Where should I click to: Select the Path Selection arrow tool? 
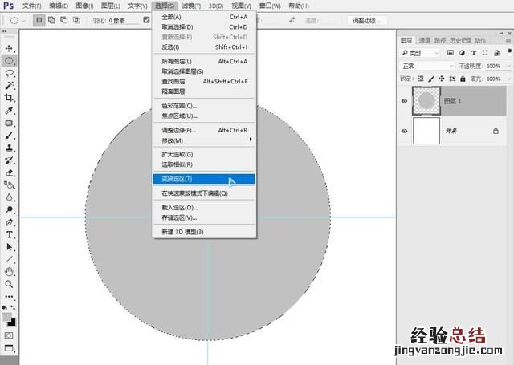click(x=9, y=247)
